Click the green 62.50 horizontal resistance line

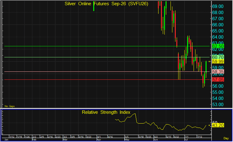click(107, 46)
